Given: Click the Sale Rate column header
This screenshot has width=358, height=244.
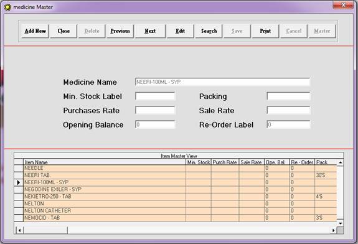Looking at the screenshot, I should (252, 162).
